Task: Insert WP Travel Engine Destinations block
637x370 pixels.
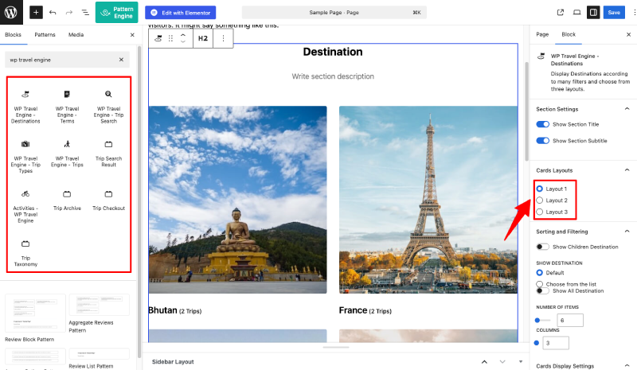Action: [25, 107]
